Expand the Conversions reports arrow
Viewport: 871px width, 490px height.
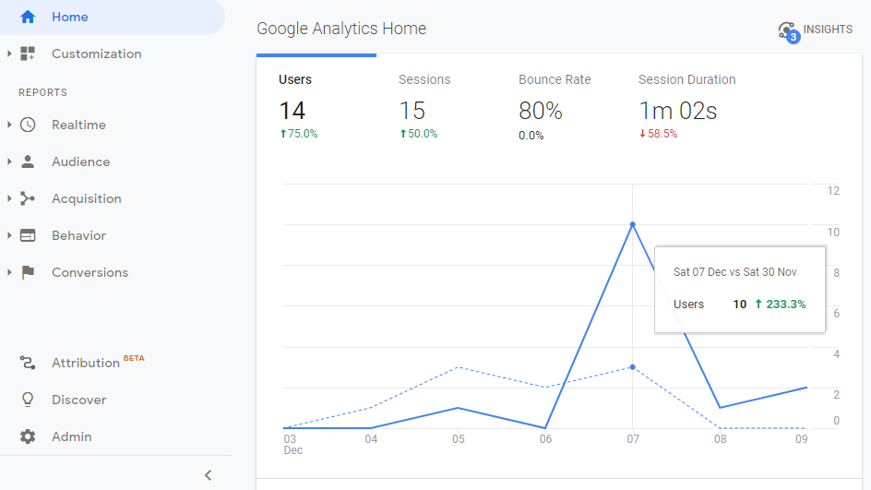[x=9, y=272]
